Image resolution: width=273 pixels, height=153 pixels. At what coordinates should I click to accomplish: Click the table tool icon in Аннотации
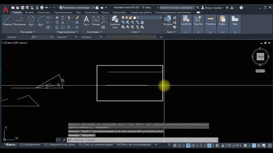(x=103, y=27)
